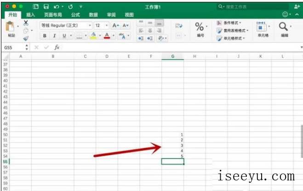The image size is (303, 191).
Task: Click the Cell Styles icon
Action: 219,38
